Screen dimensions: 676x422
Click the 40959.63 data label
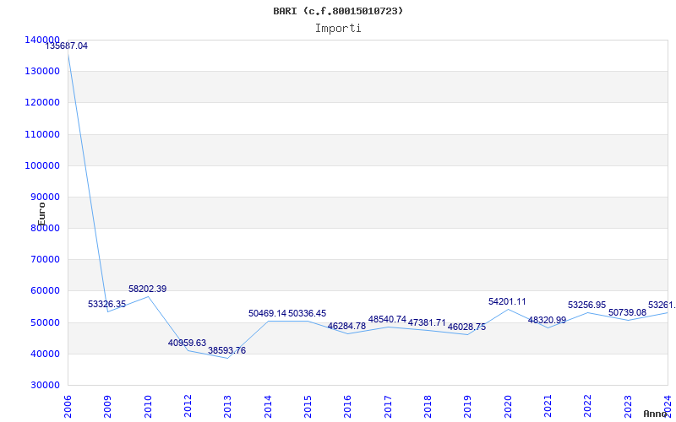(187, 344)
